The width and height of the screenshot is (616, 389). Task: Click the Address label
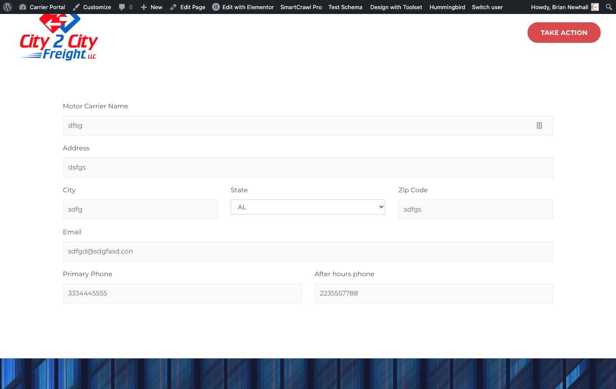pos(76,148)
